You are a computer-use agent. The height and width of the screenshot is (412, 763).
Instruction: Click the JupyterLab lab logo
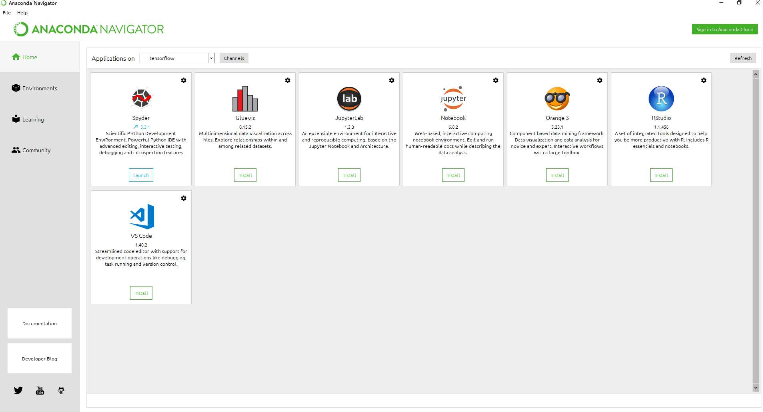[x=349, y=99]
